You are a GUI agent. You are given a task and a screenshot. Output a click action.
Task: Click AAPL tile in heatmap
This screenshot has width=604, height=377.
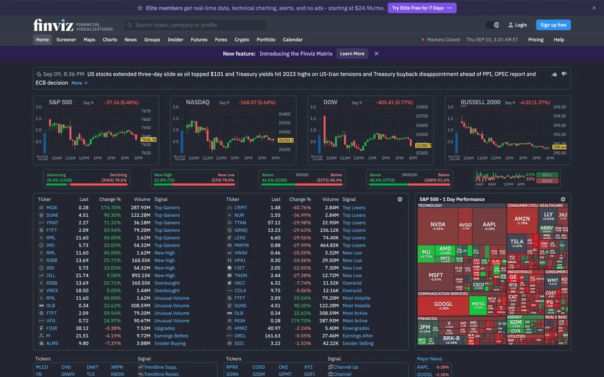(x=489, y=226)
